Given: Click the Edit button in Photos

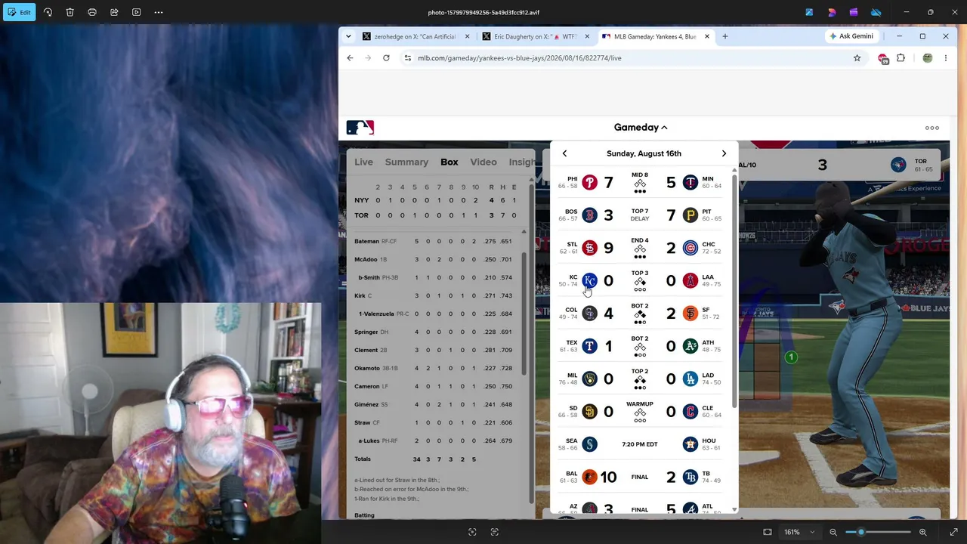Looking at the screenshot, I should 18,12.
